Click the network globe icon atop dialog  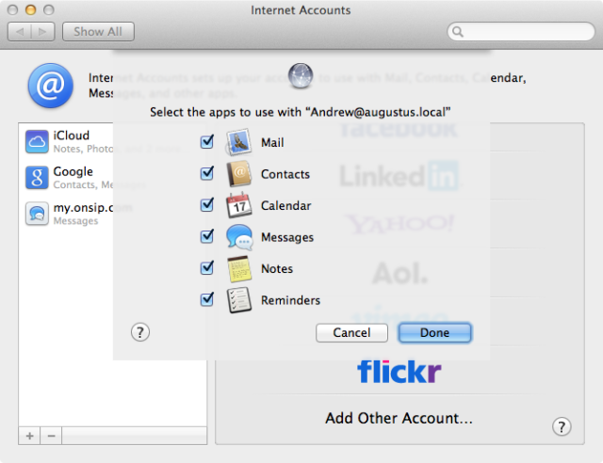(301, 75)
